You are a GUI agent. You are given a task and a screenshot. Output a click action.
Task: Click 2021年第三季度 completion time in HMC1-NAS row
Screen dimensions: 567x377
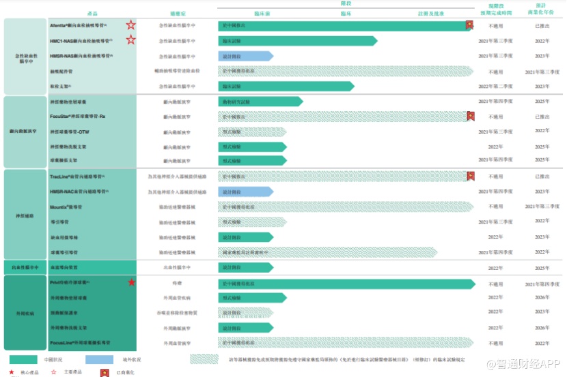coord(495,41)
